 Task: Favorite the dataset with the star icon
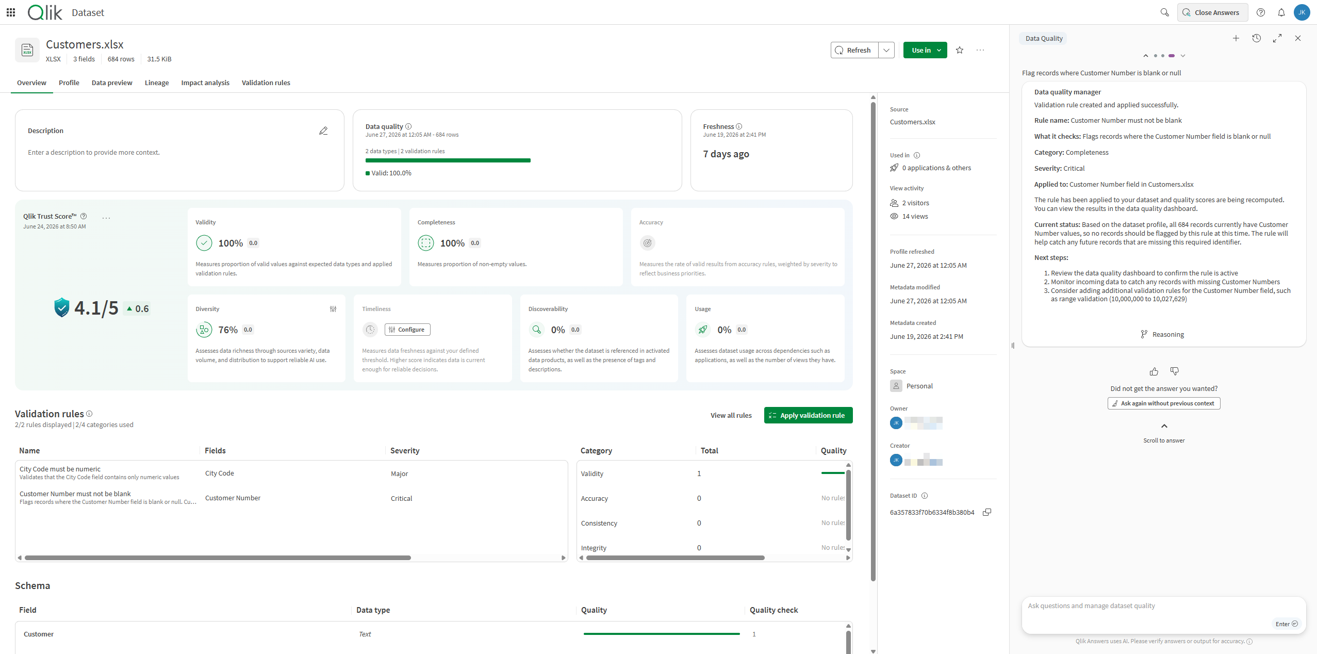[x=960, y=50]
